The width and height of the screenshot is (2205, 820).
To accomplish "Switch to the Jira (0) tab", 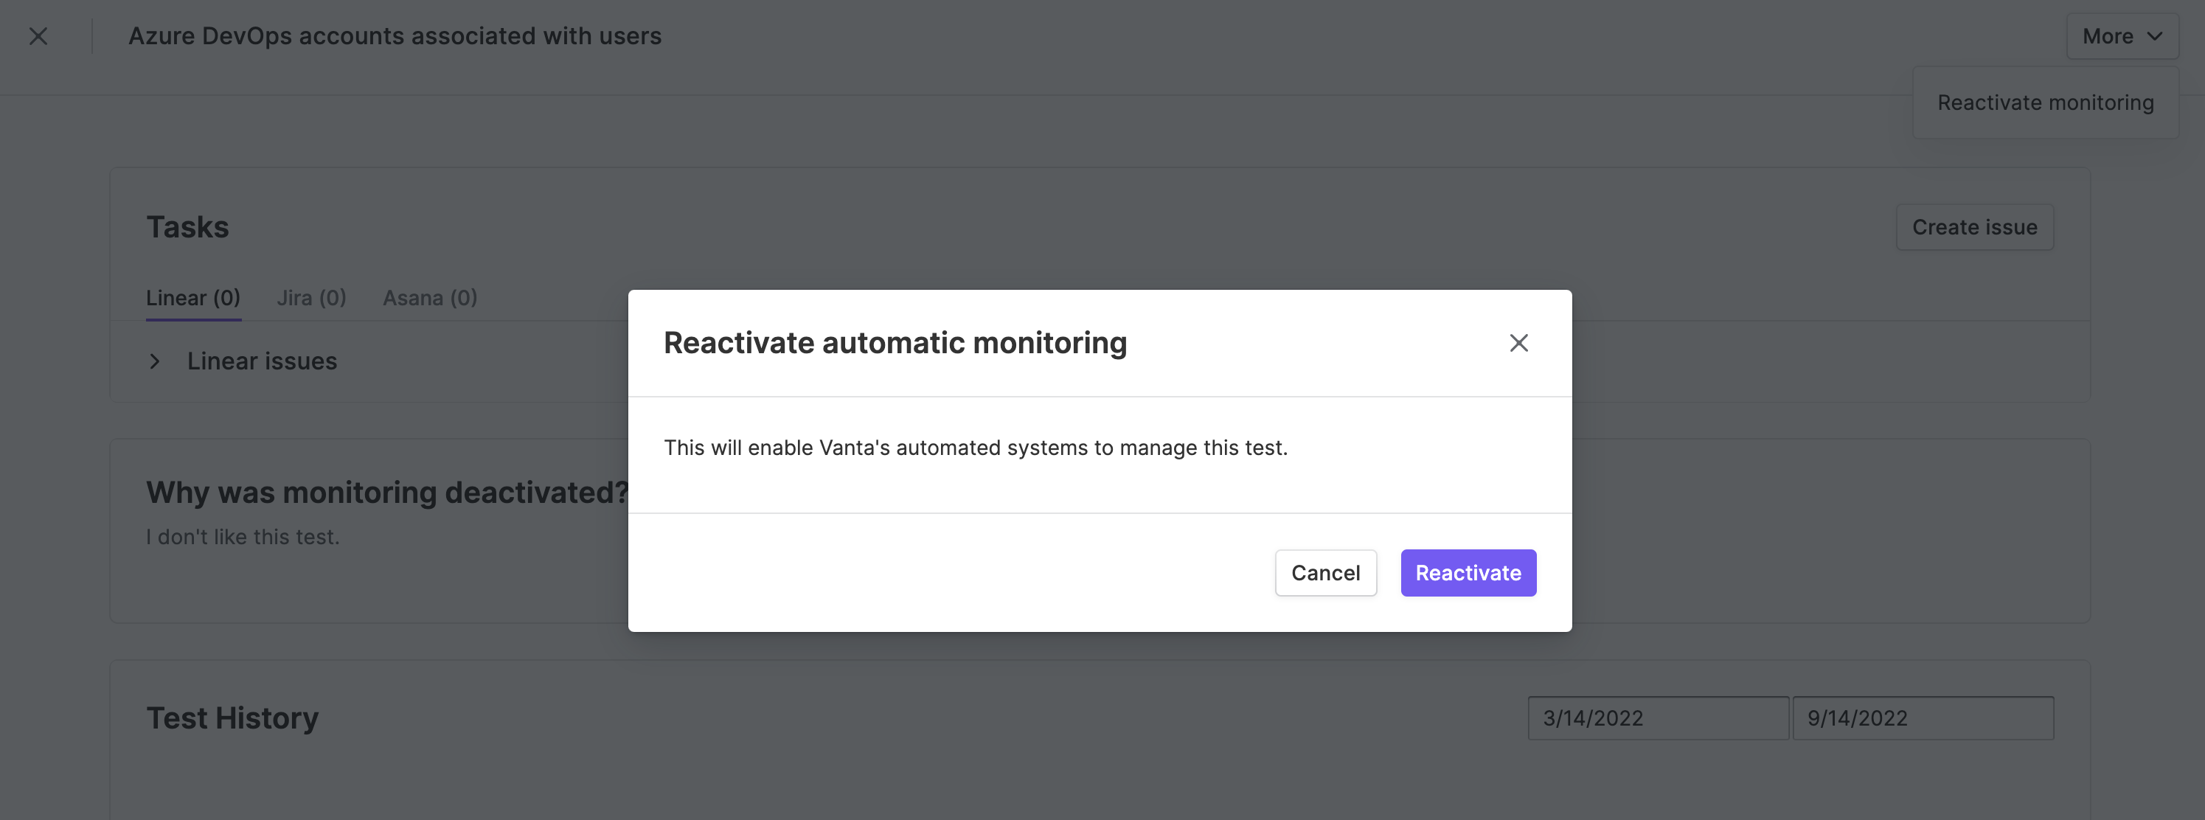I will (x=311, y=298).
